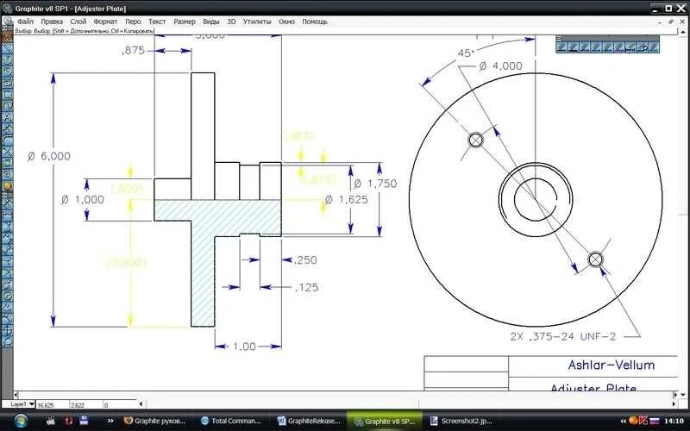This screenshot has height=431, width=690.
Task: Click the Windows Start button
Action: 19,421
